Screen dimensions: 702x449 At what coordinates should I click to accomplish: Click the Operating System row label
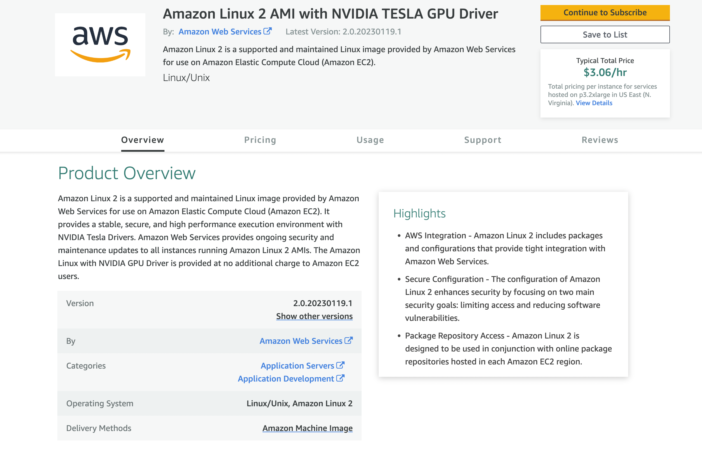[100, 403]
